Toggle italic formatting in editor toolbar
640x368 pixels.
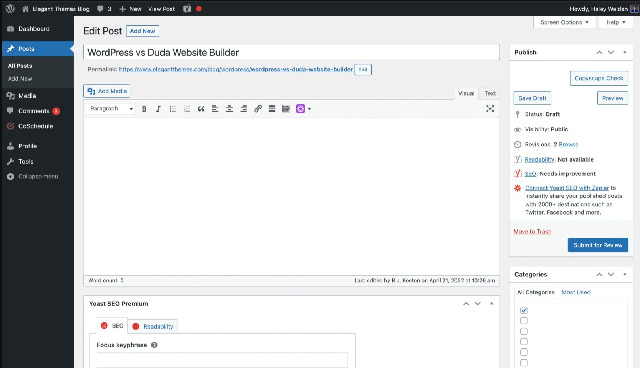[158, 109]
